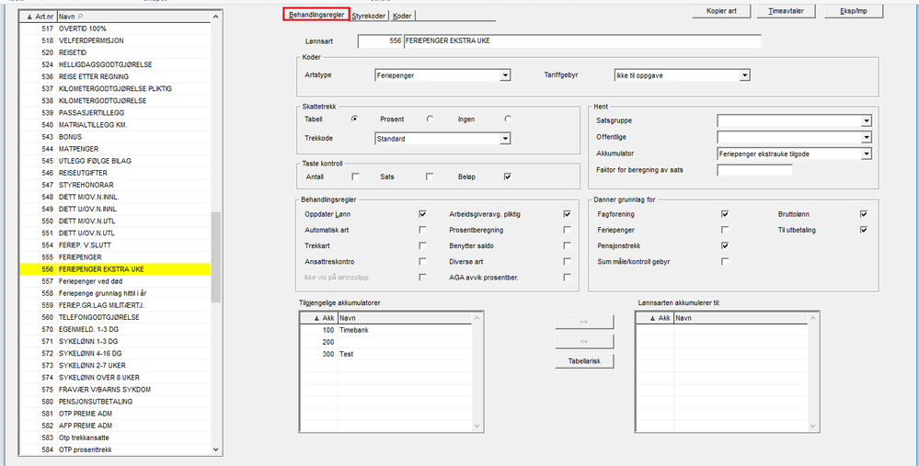The width and height of the screenshot is (919, 466).
Task: Open the Akkumulator dropdown
Action: 866,153
